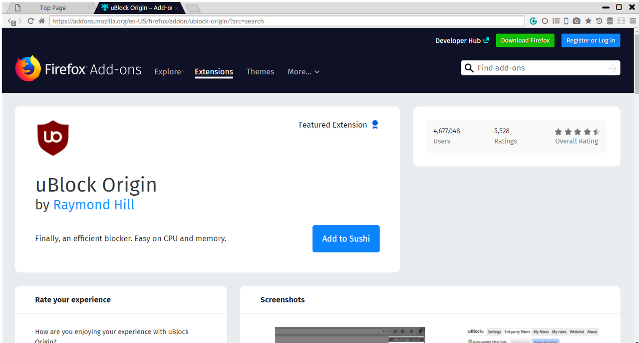The width and height of the screenshot is (639, 343).
Task: Click Register or Log in
Action: click(591, 40)
